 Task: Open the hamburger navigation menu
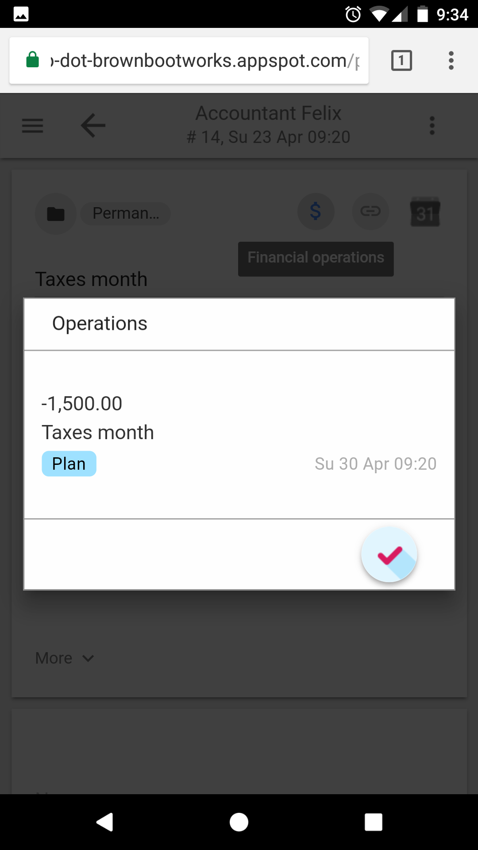[33, 126]
